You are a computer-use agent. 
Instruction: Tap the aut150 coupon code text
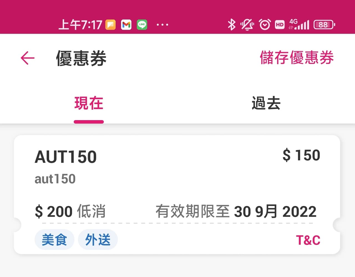click(x=55, y=179)
